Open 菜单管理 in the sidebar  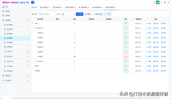coord(15,34)
